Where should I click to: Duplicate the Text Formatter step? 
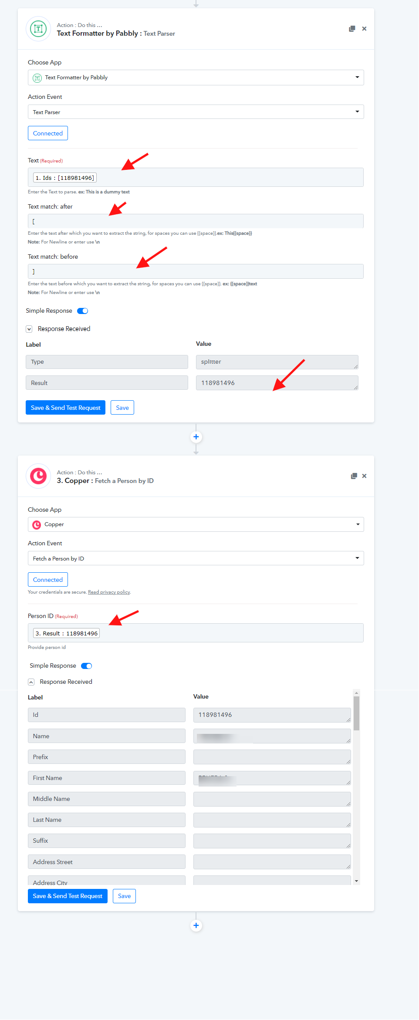coord(352,29)
